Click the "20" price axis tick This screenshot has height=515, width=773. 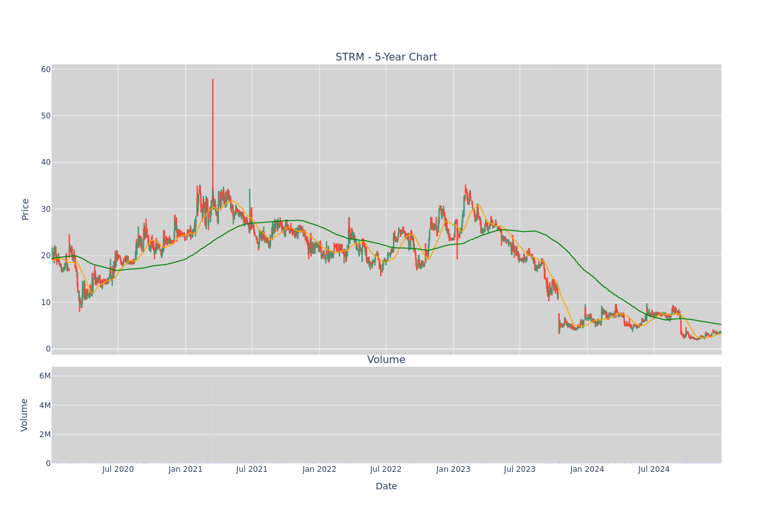pyautogui.click(x=46, y=256)
